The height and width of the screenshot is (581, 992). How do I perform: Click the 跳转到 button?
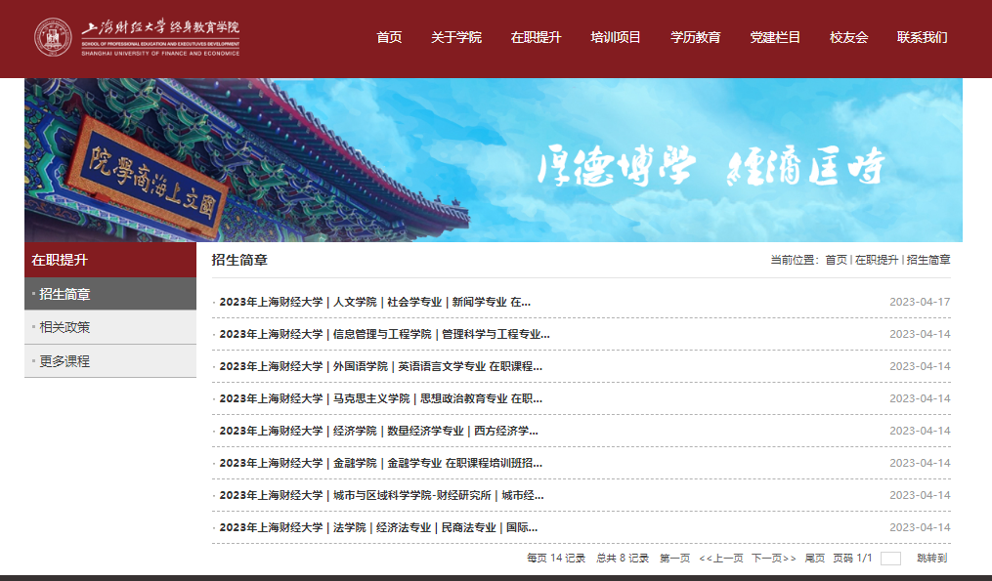point(932,559)
